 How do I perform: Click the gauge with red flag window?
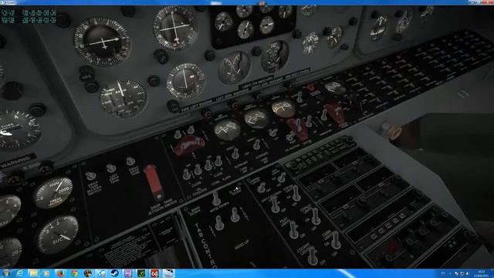(186, 80)
